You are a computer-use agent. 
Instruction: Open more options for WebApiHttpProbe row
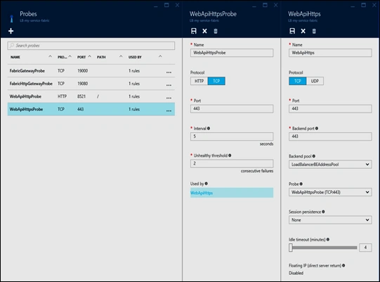pos(169,98)
